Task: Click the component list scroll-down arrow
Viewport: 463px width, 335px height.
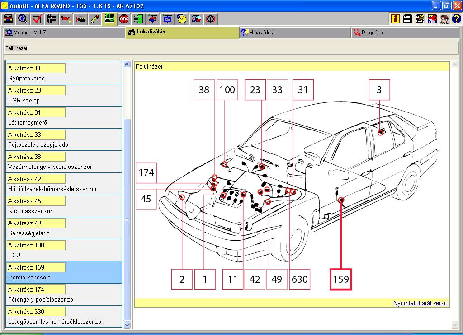Action: coord(127,325)
